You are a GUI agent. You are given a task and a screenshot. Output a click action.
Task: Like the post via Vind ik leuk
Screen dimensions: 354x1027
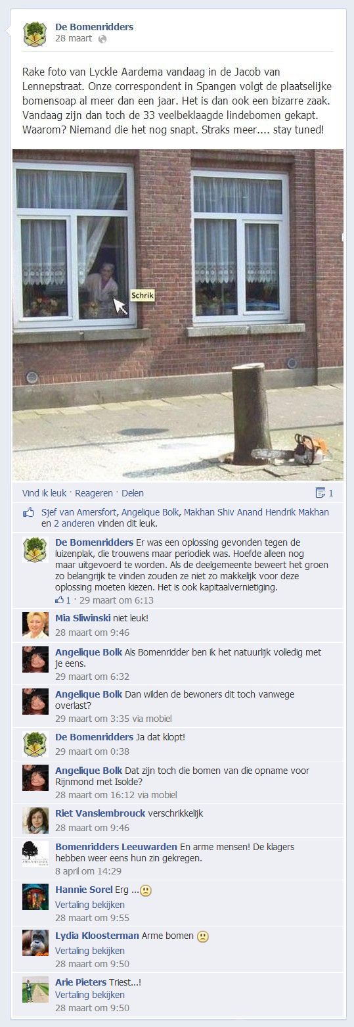click(46, 493)
